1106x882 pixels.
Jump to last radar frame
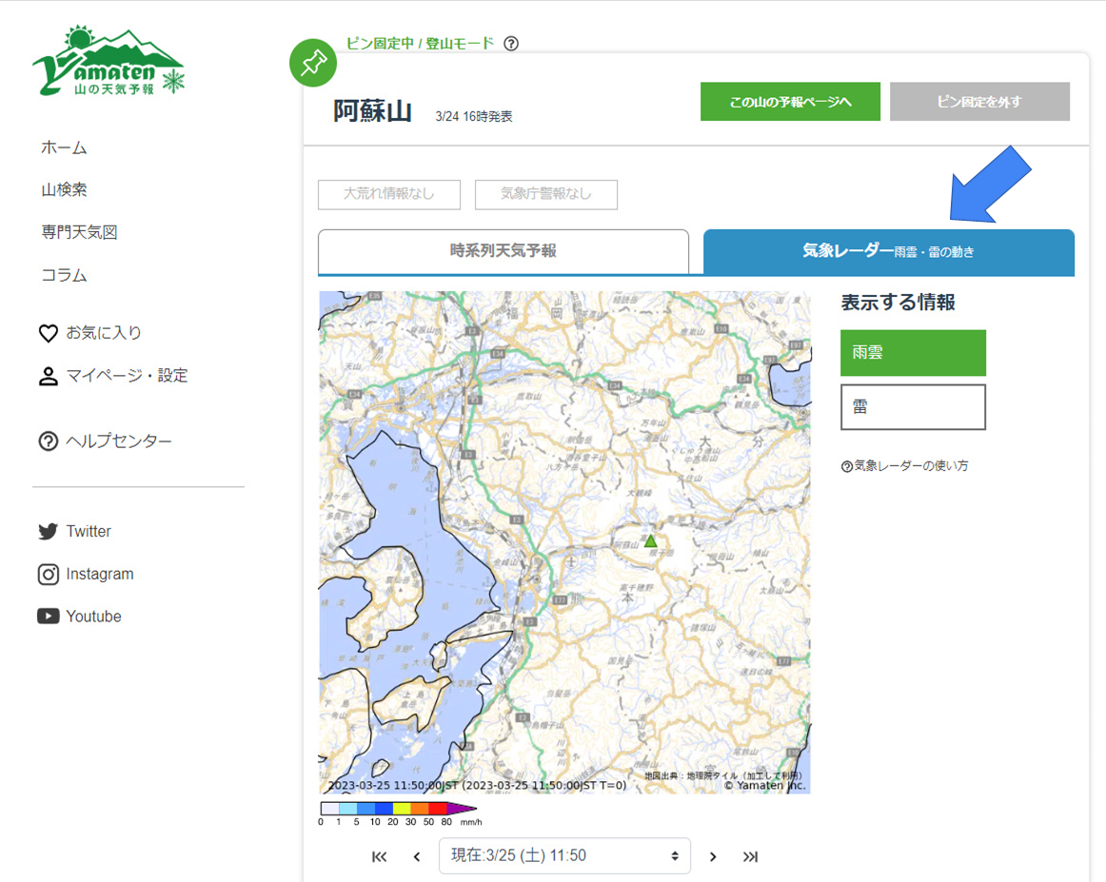coord(750,856)
